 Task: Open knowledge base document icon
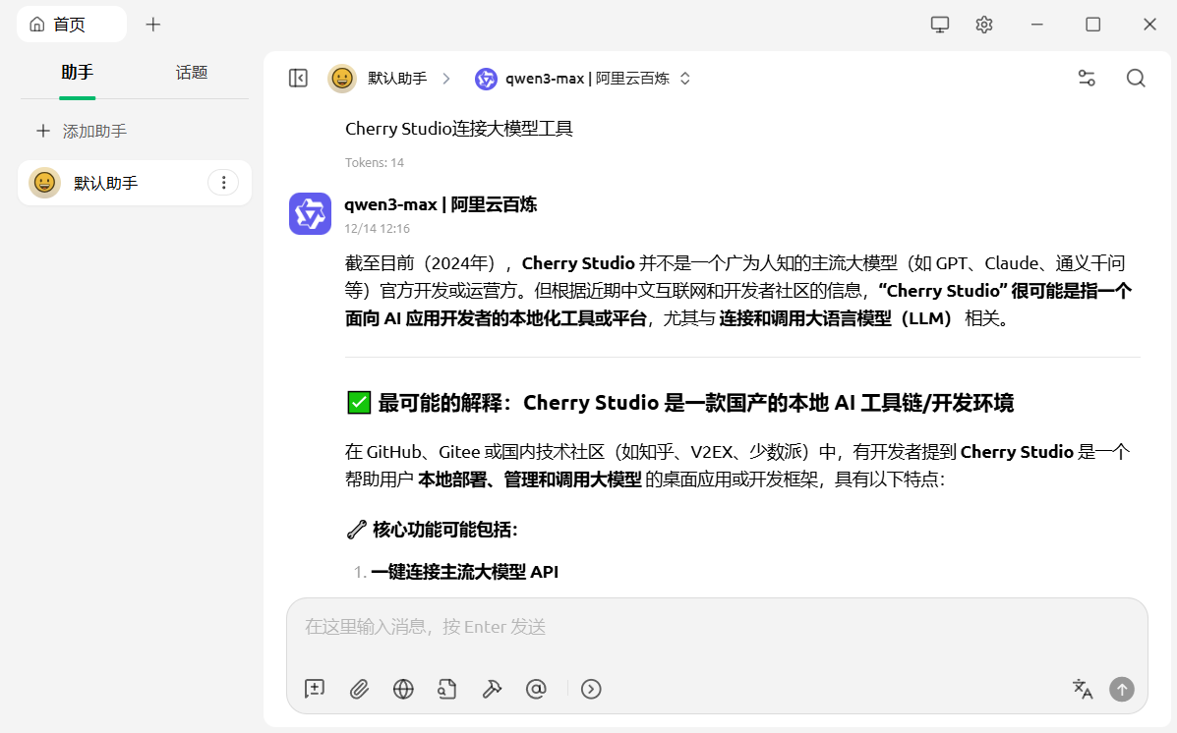[x=447, y=689]
